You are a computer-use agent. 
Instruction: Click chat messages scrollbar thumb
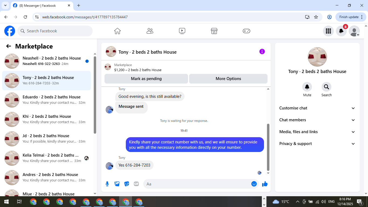pyautogui.click(x=268, y=147)
